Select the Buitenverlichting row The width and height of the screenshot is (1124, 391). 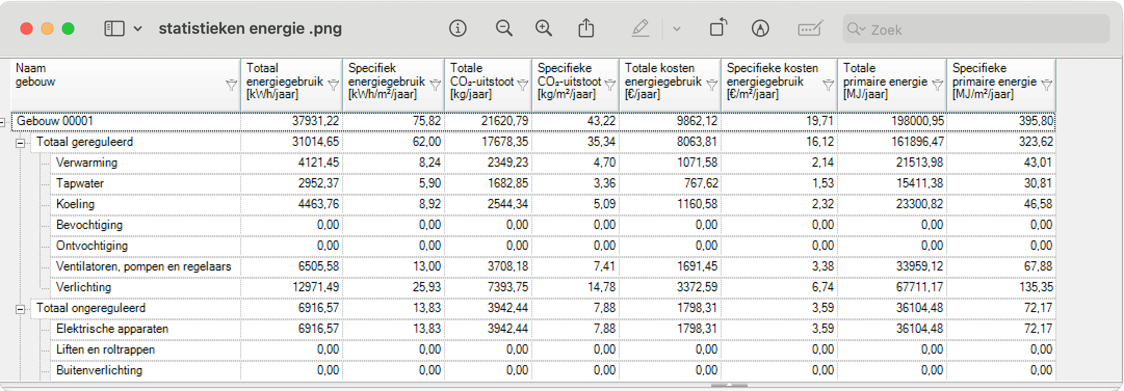coord(553,370)
